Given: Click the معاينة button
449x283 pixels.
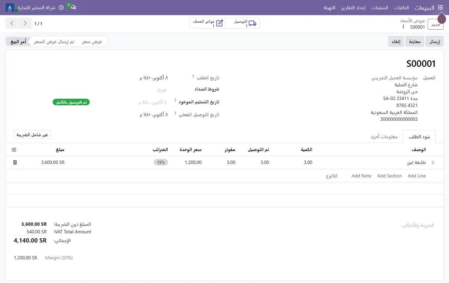Looking at the screenshot, I should click(415, 41).
